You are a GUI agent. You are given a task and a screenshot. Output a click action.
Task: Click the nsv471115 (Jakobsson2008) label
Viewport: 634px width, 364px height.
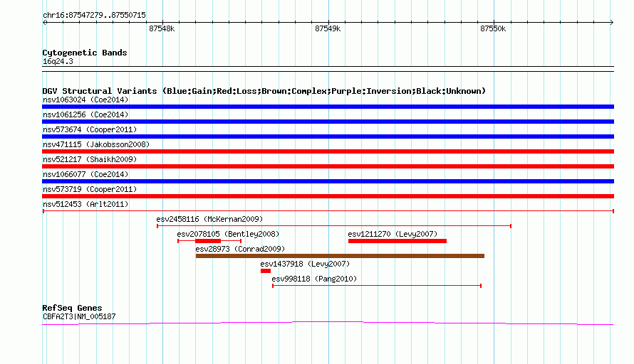pos(96,144)
